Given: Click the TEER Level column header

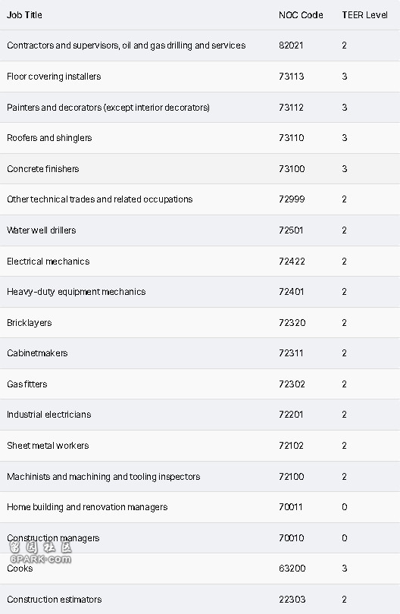Looking at the screenshot, I should (x=364, y=15).
